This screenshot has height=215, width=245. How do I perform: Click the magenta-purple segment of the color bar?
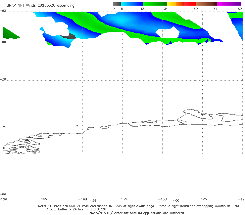click(229, 4)
